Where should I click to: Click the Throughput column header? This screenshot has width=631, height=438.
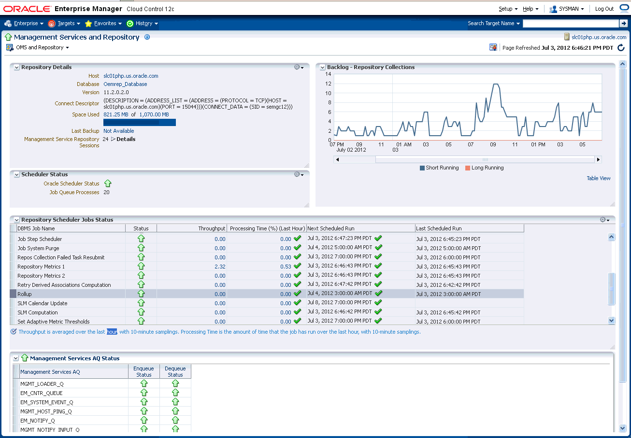coord(192,228)
